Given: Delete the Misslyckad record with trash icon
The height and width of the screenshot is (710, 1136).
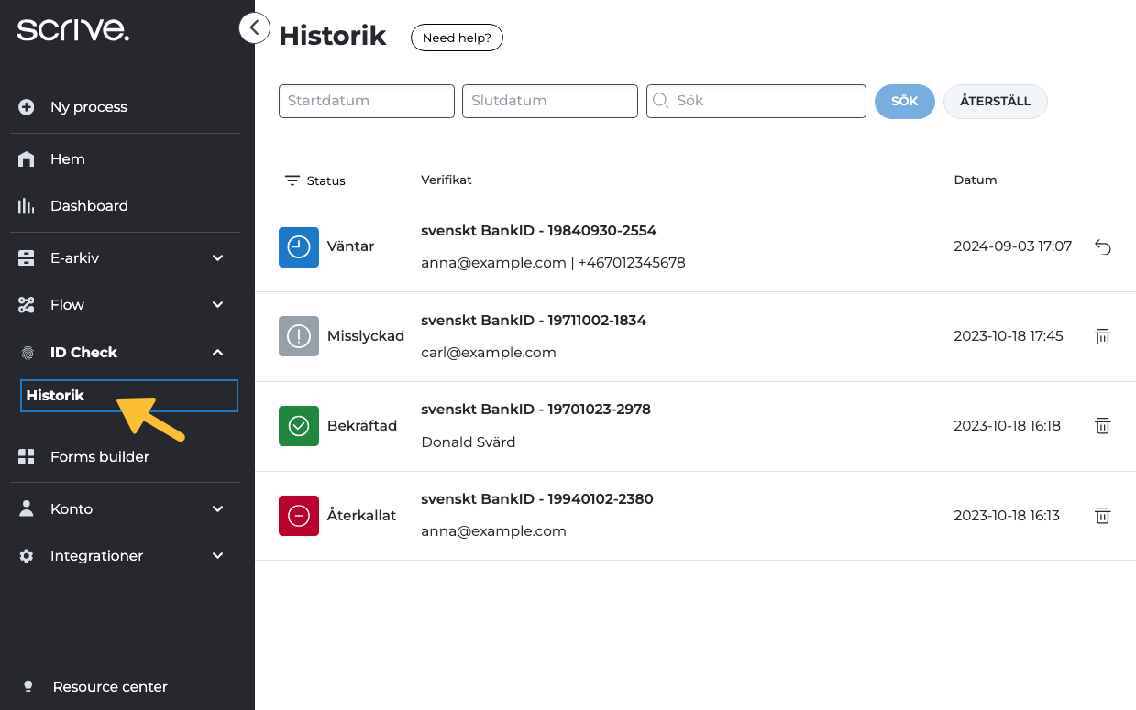Looking at the screenshot, I should 1102,336.
